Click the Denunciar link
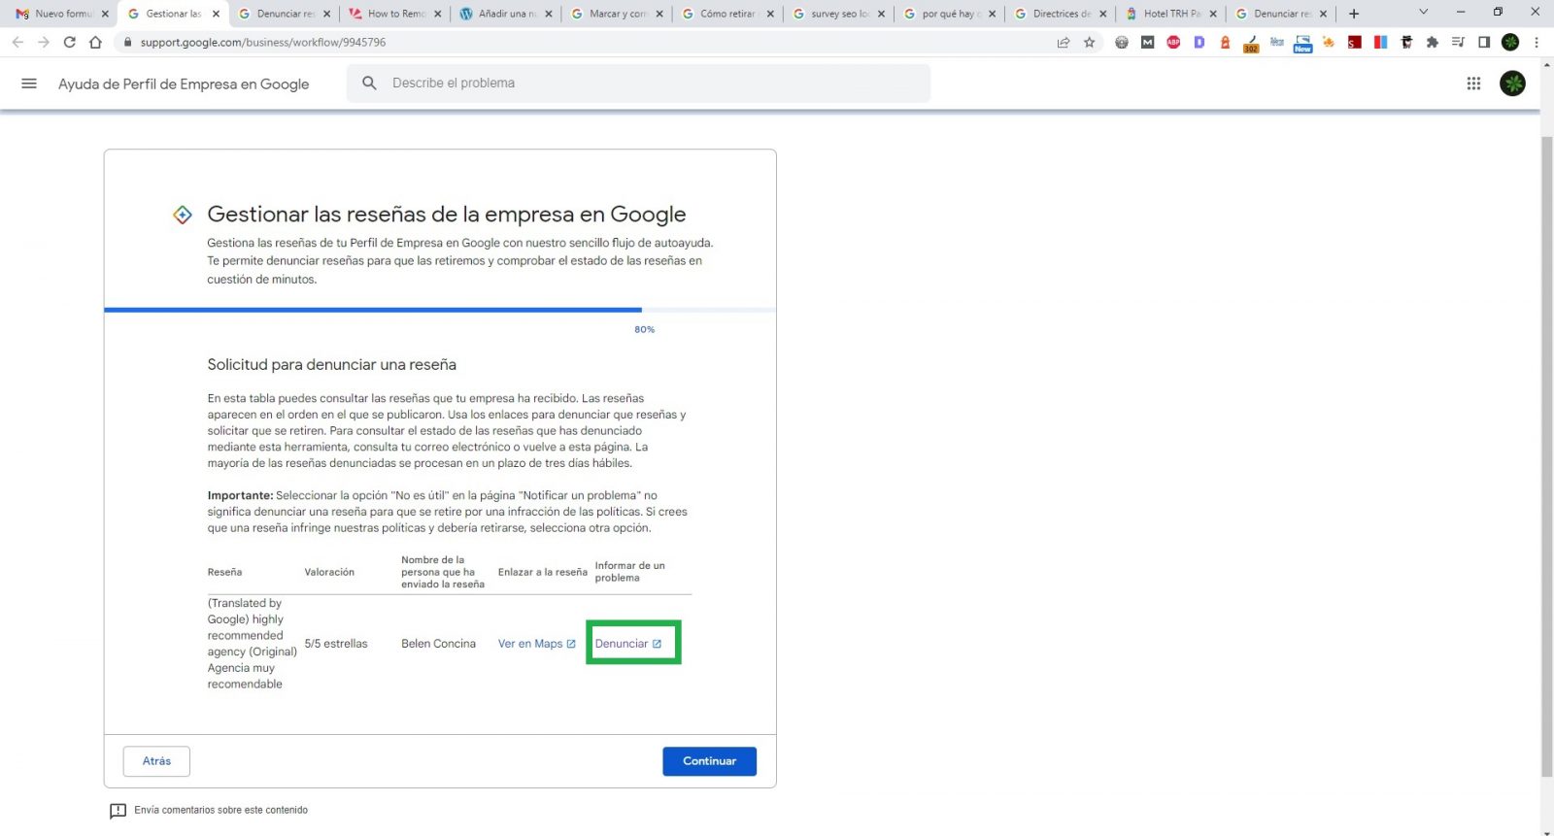Image resolution: width=1554 pixels, height=836 pixels. point(622,644)
